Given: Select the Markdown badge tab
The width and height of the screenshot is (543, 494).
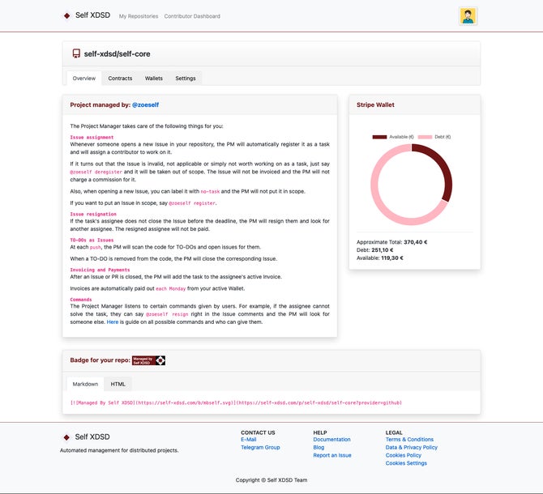Looking at the screenshot, I should (85, 384).
